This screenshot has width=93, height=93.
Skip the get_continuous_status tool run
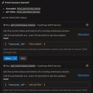pyautogui.click(x=23, y=58)
